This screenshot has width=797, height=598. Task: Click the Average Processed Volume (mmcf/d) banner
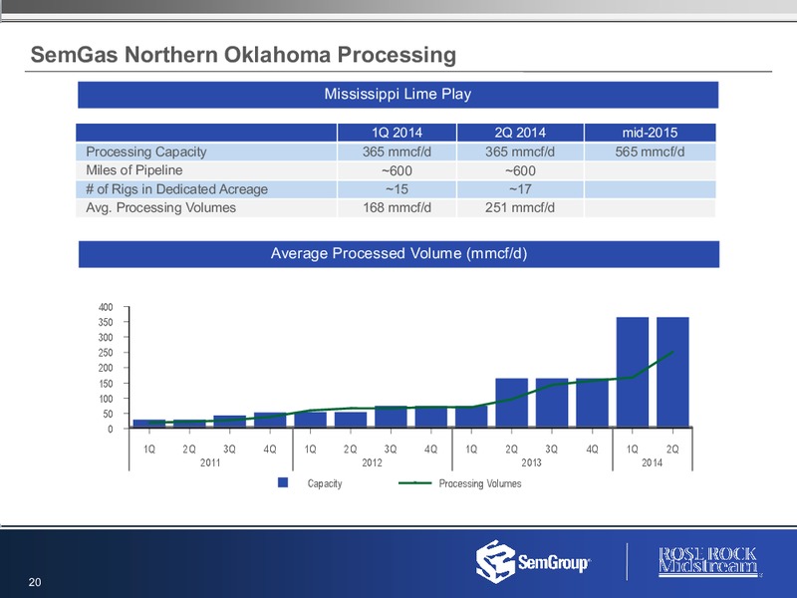click(399, 254)
